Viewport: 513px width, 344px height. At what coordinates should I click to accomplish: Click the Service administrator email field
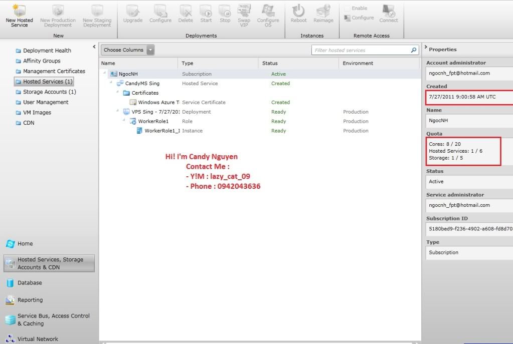pyautogui.click(x=469, y=205)
